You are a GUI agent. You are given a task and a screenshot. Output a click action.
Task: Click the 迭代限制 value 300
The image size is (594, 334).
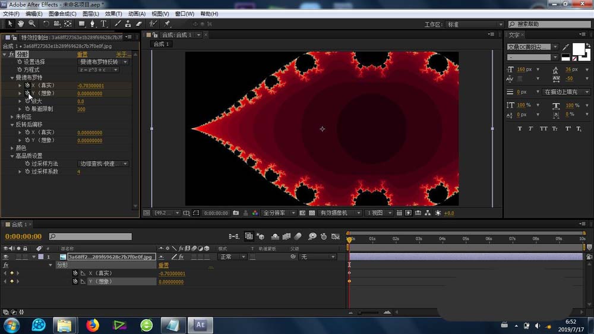click(x=81, y=109)
